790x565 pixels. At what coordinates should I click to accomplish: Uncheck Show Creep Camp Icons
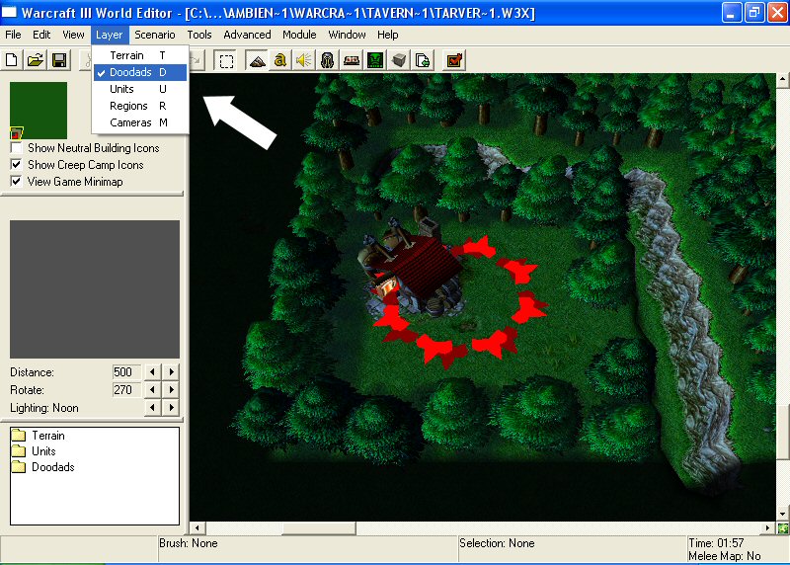tap(16, 165)
